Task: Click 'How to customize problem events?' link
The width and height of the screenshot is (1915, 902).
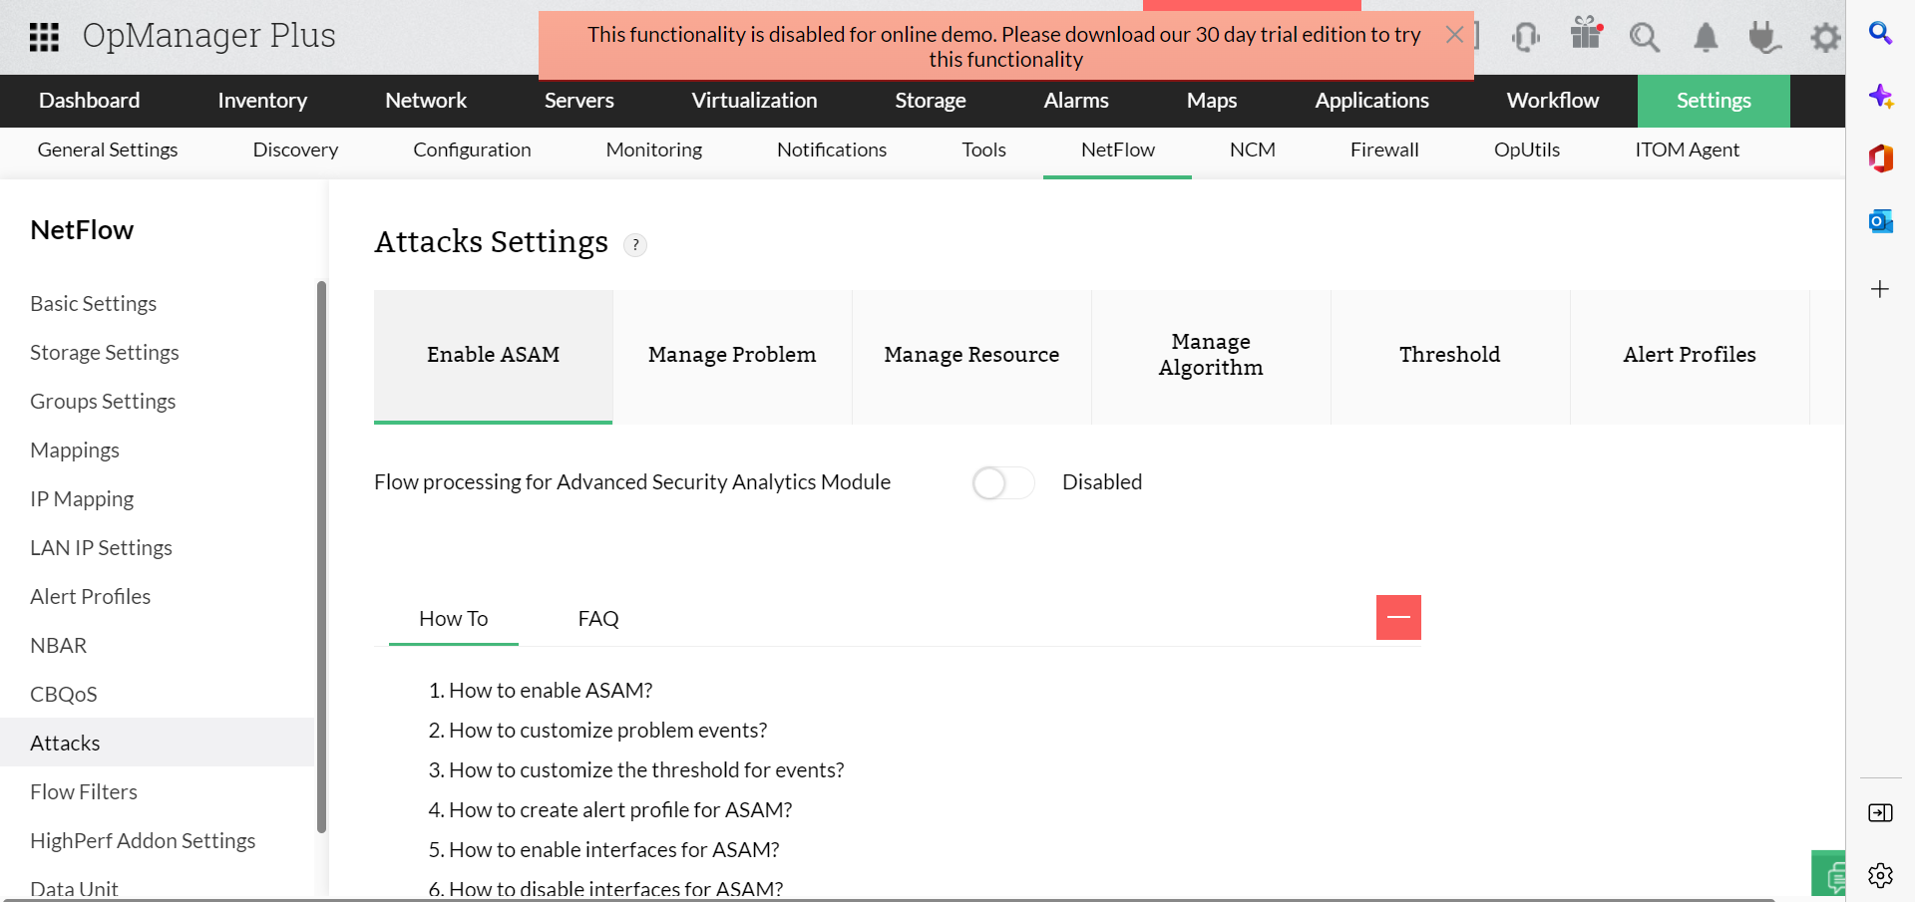Action: (608, 731)
